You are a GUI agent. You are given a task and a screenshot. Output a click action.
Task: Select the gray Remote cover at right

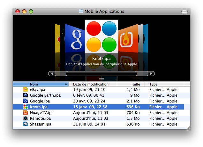click(x=140, y=38)
